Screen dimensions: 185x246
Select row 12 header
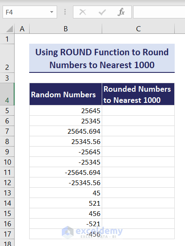[7, 183]
